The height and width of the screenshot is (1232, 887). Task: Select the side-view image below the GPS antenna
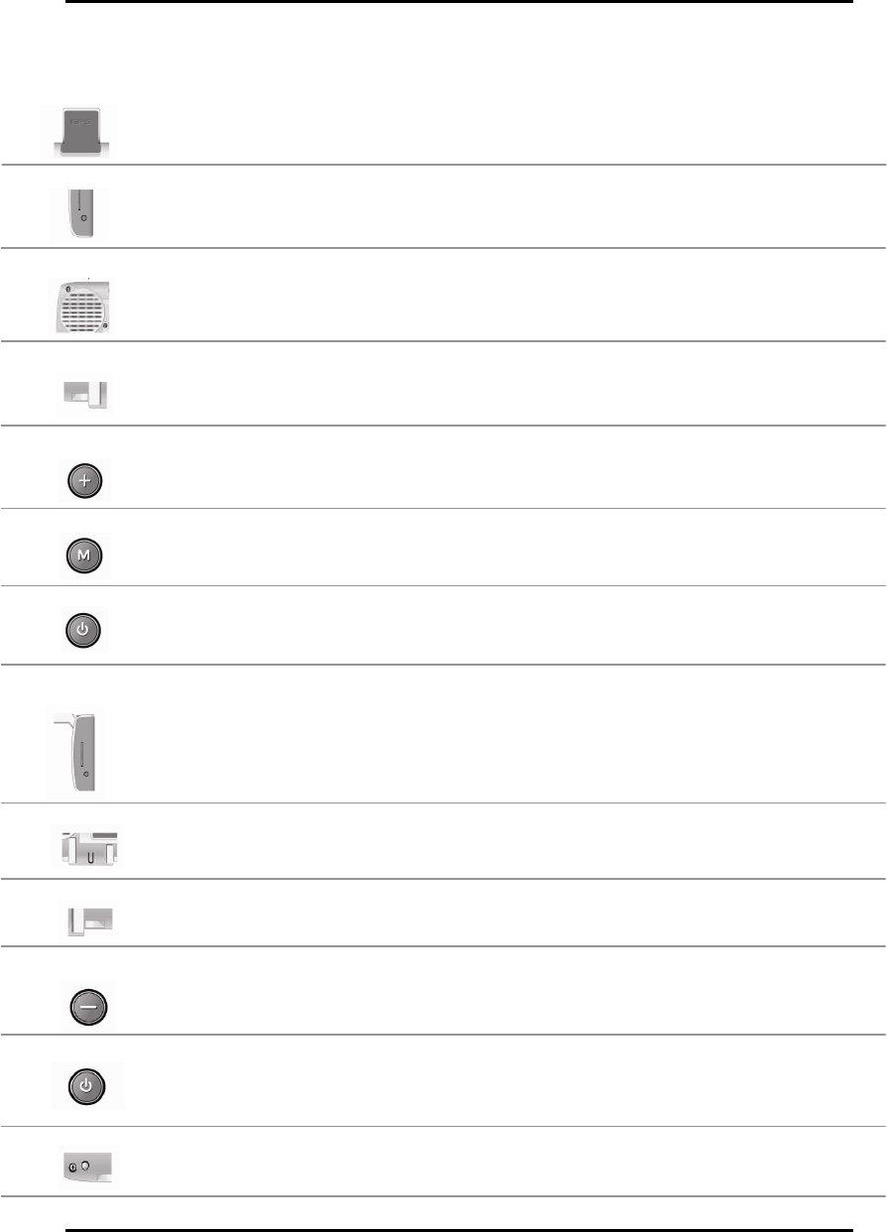[79, 212]
